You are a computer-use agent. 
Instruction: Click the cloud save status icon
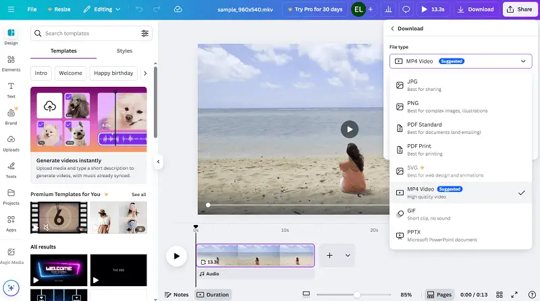click(178, 9)
